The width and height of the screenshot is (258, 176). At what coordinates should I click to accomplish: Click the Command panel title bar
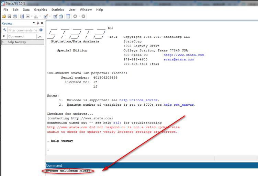pyautogui.click(x=152, y=165)
